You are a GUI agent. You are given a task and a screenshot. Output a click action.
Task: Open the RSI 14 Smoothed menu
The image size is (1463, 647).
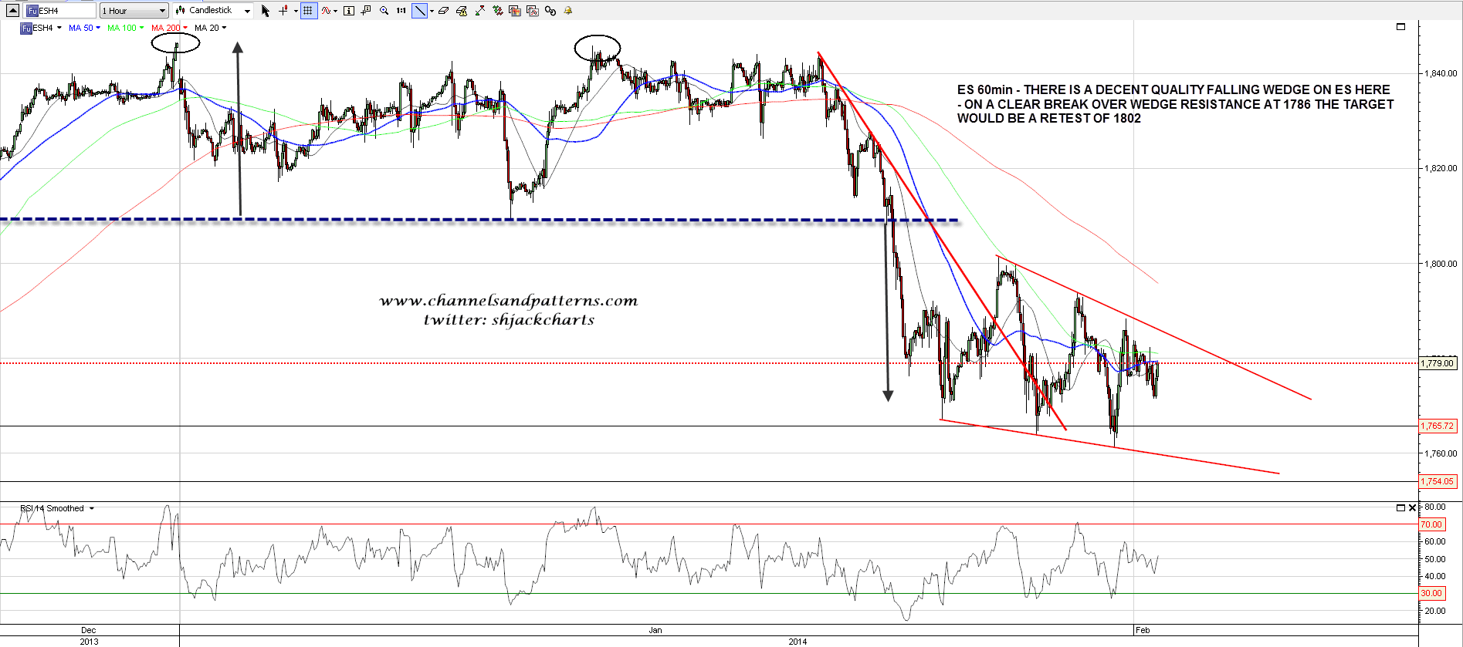tap(57, 508)
